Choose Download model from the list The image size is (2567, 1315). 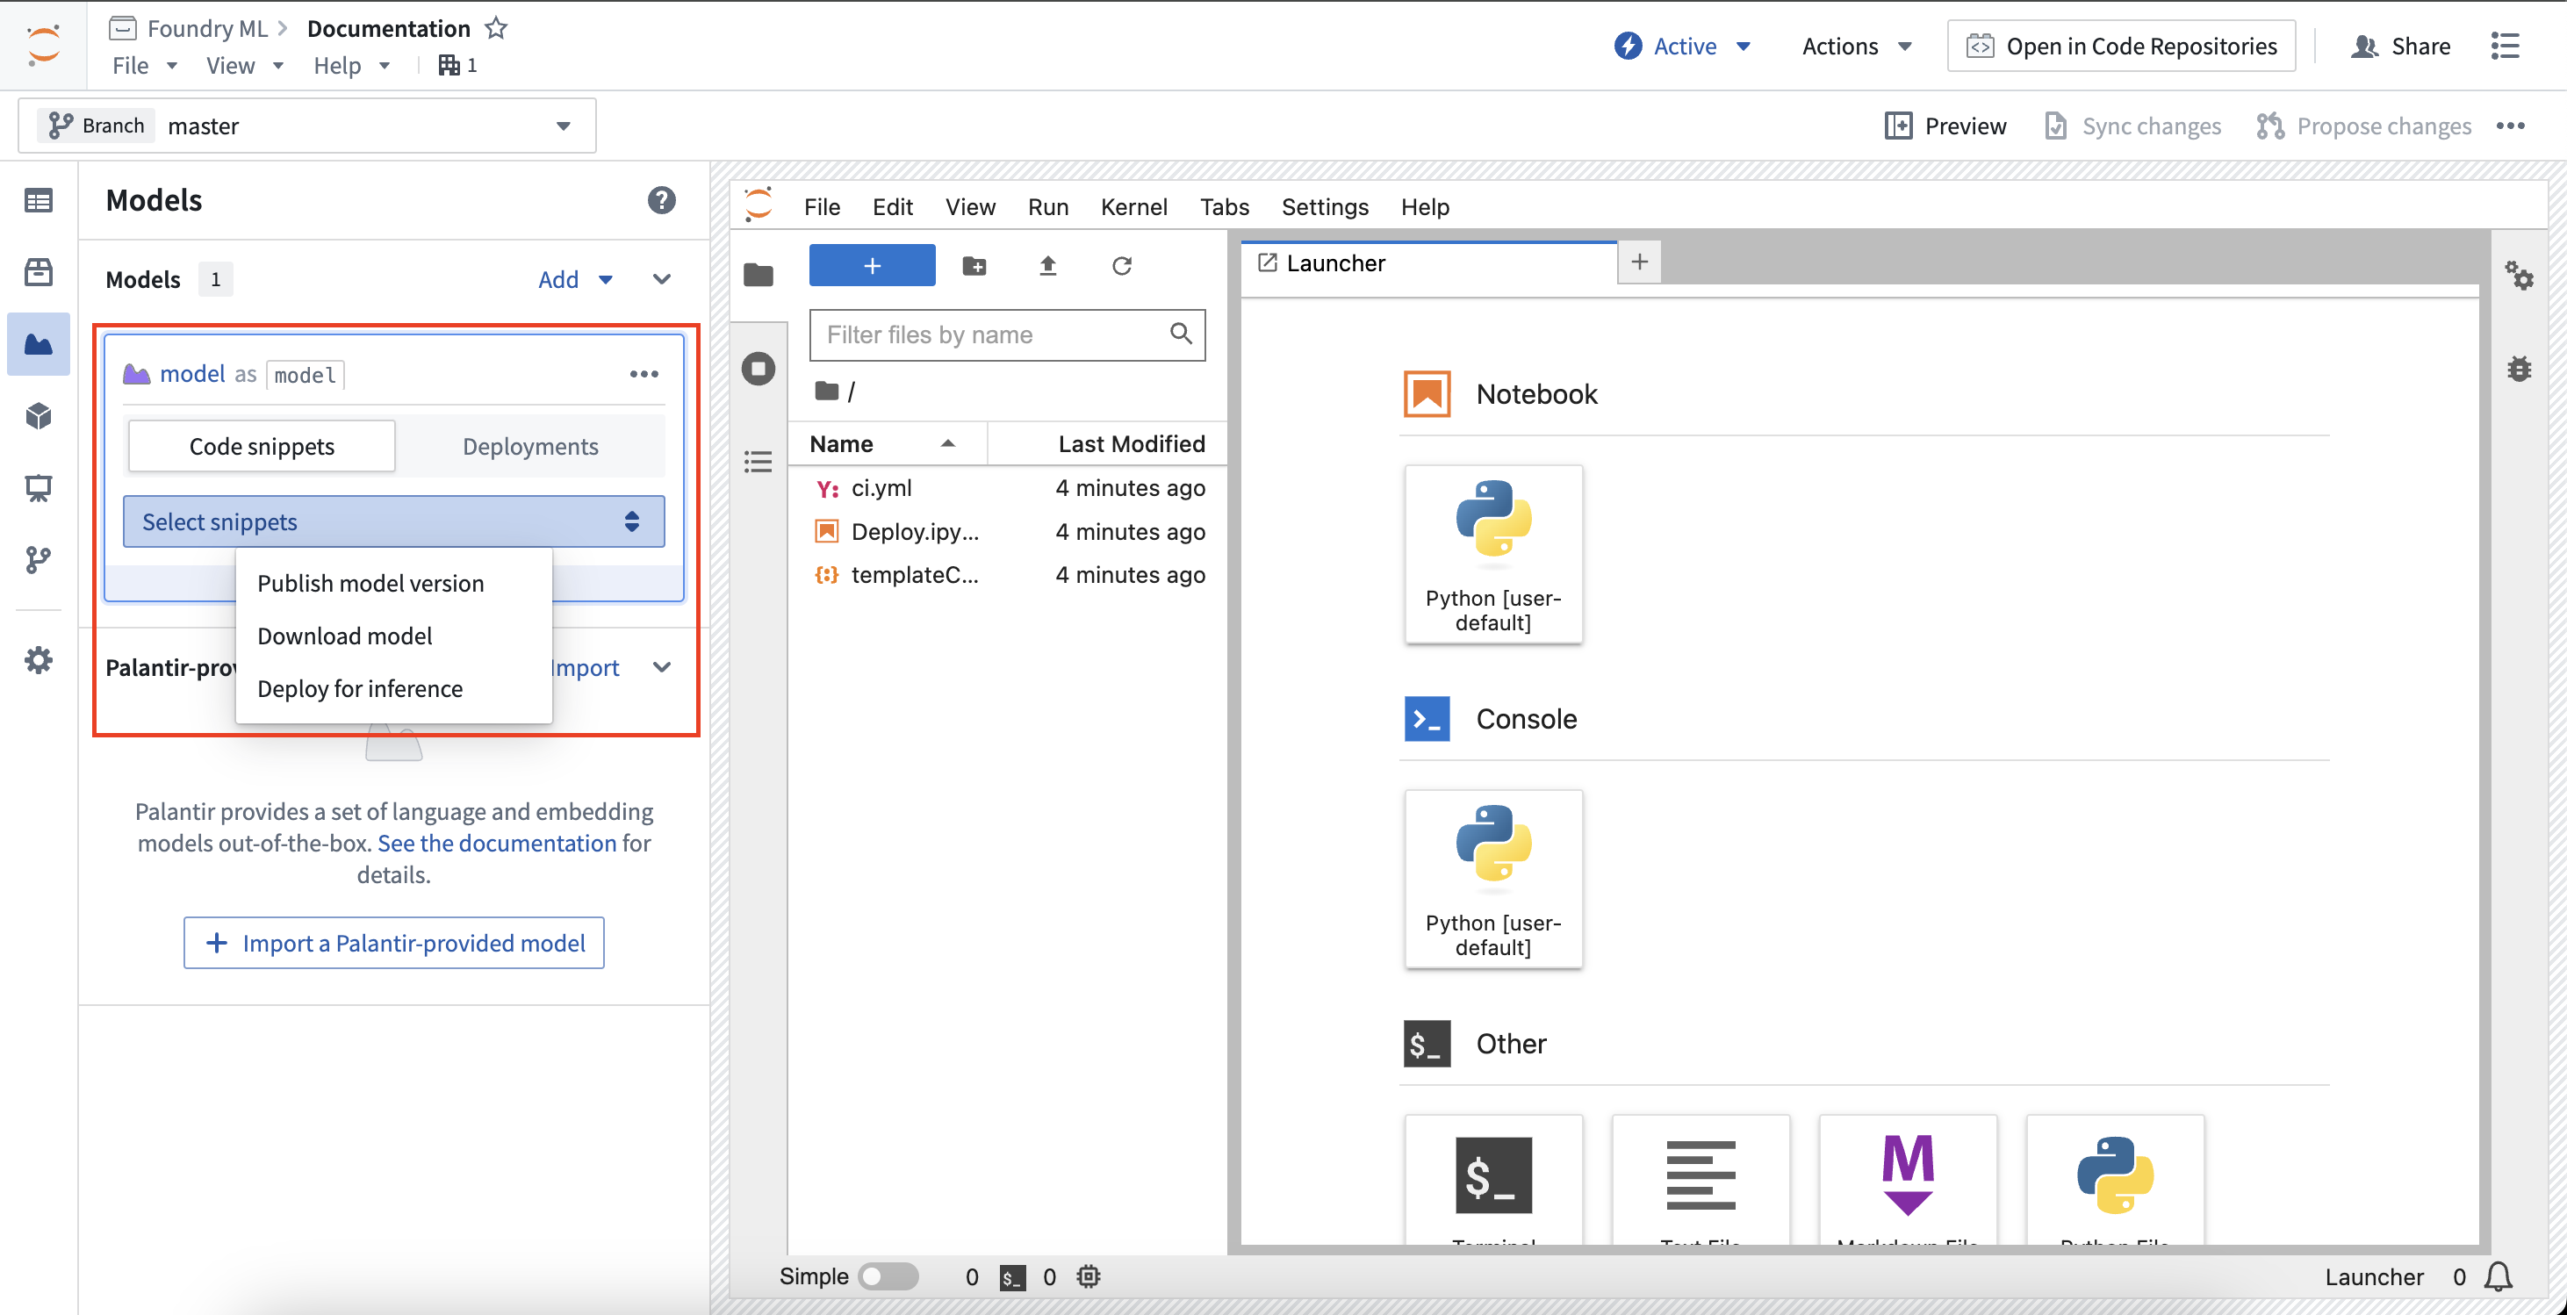(393, 636)
